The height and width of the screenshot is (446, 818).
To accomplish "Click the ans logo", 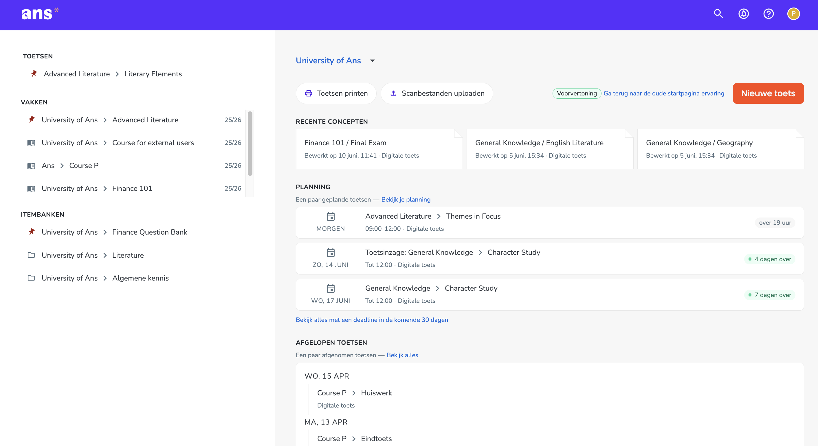I will pos(40,13).
